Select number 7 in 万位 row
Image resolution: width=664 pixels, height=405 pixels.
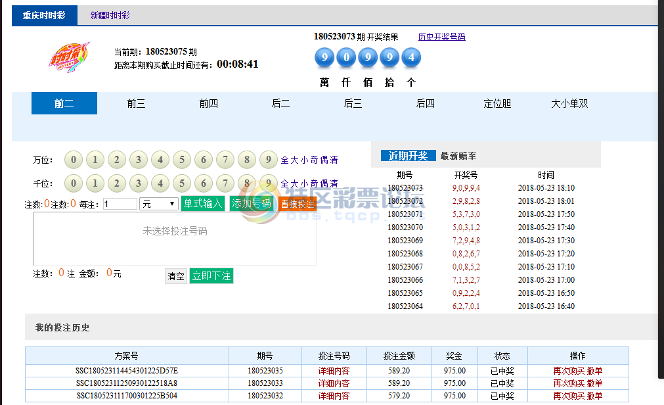tap(225, 160)
